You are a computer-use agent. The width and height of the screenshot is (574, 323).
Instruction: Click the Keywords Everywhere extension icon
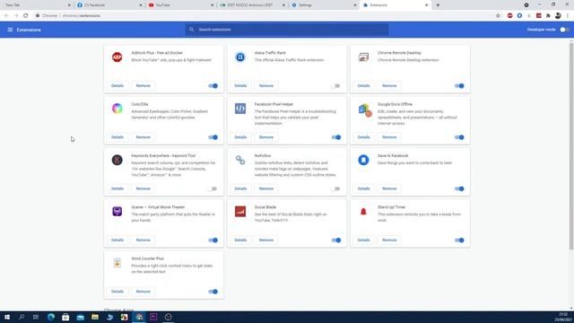pyautogui.click(x=117, y=160)
